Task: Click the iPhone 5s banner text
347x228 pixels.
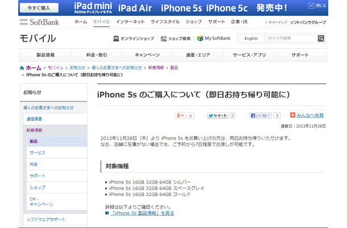Action: coord(181,8)
